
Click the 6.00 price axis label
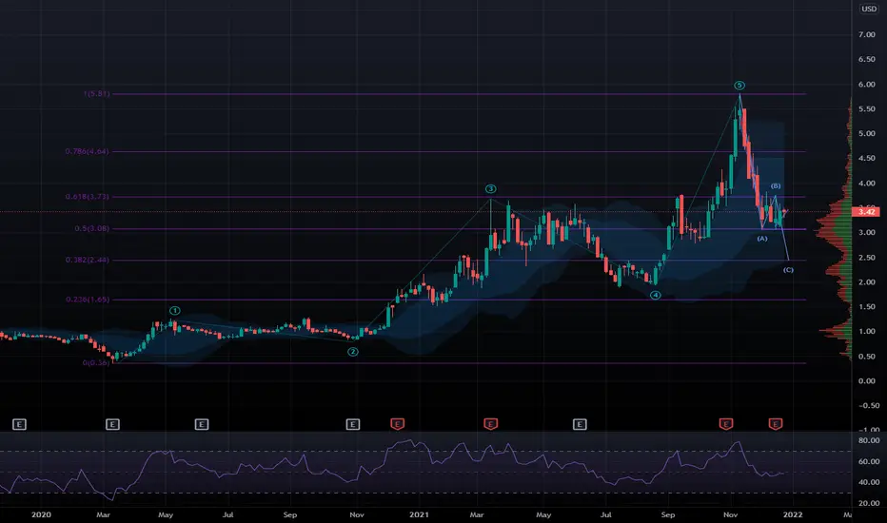(x=866, y=85)
